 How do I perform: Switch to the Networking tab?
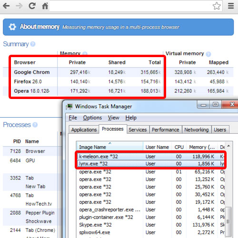tap(197, 129)
